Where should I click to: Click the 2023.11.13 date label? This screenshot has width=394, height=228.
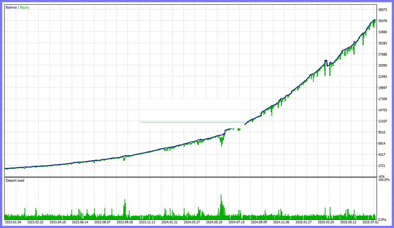click(x=147, y=222)
